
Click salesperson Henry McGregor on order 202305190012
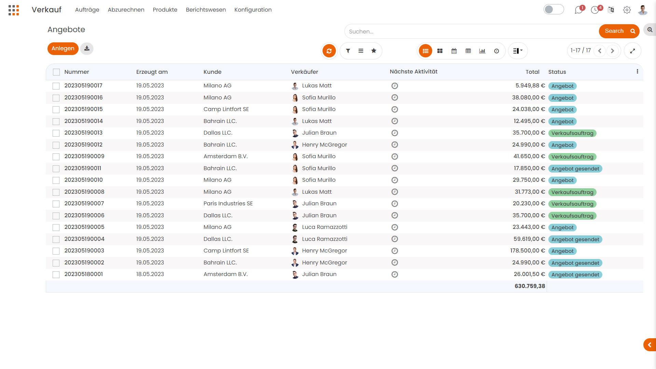pos(324,145)
